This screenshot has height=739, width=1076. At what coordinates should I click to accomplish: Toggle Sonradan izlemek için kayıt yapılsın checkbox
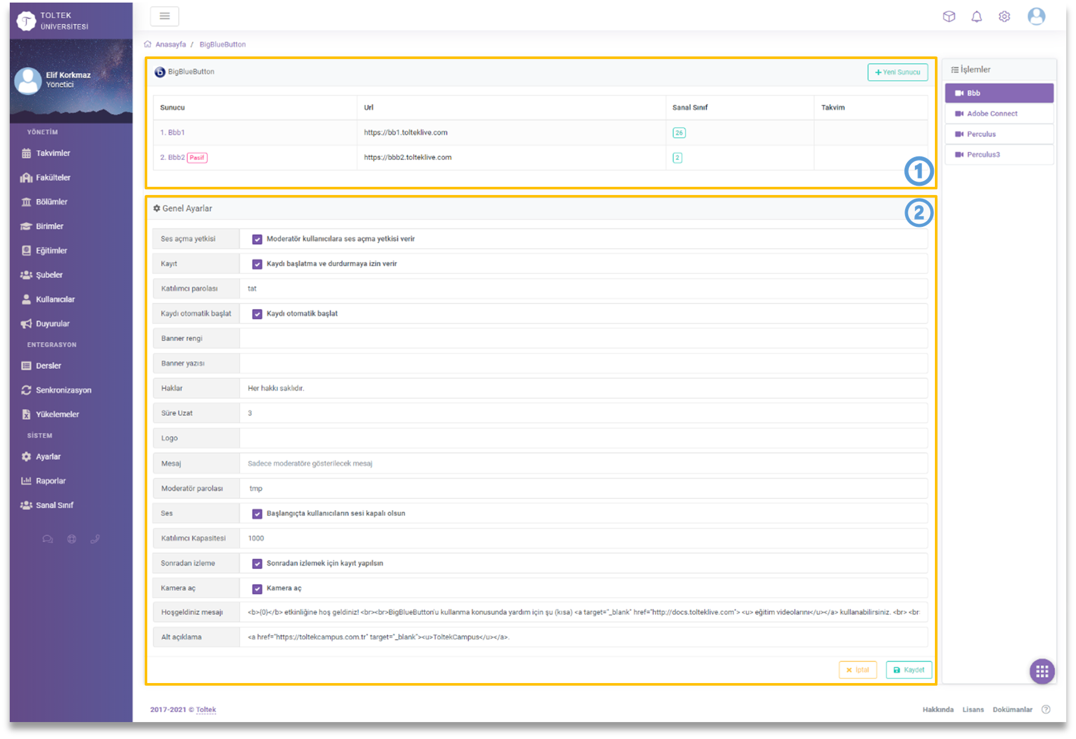[x=257, y=563]
